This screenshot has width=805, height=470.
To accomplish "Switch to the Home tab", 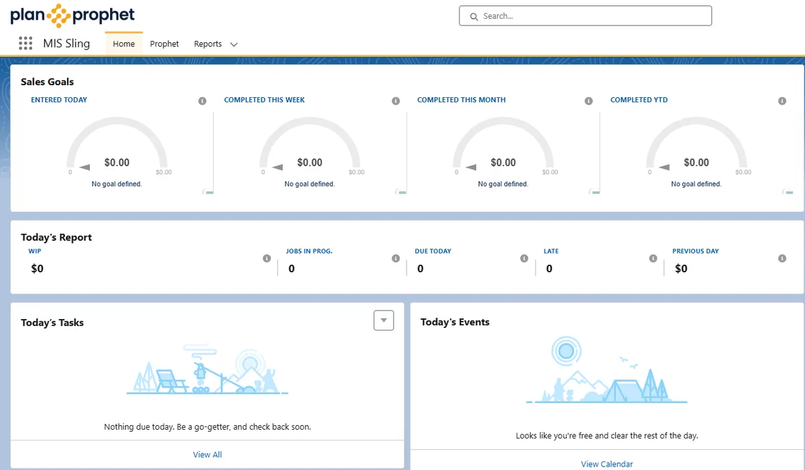I will [123, 44].
